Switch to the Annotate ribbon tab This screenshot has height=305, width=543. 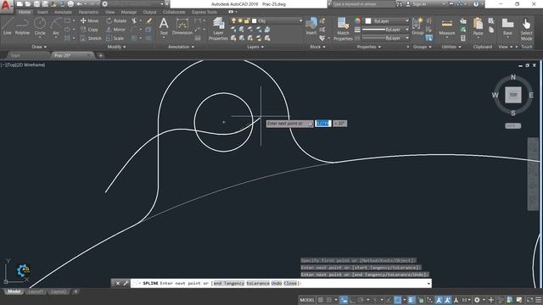point(63,12)
